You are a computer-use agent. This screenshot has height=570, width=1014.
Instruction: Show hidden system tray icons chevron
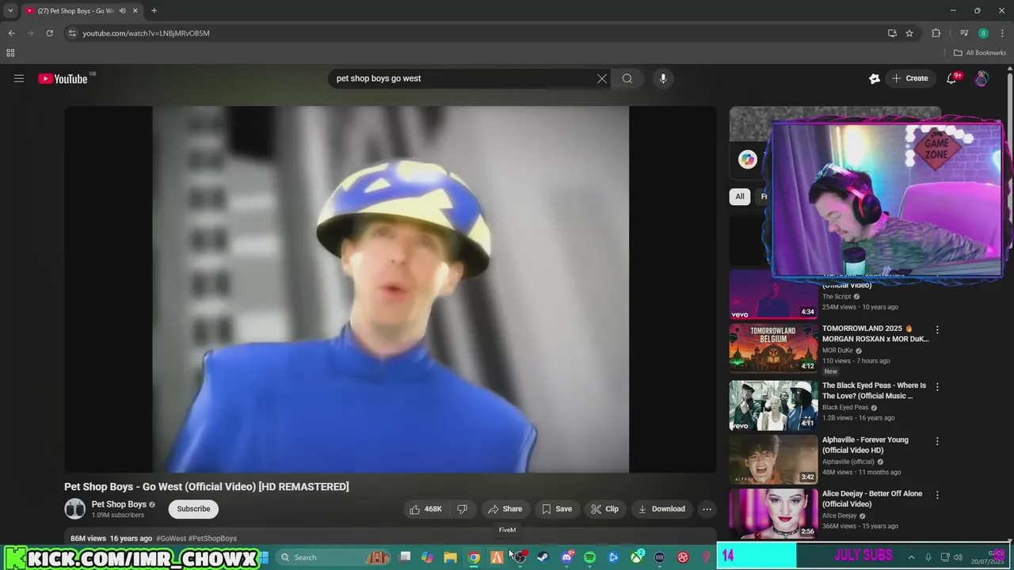(911, 557)
